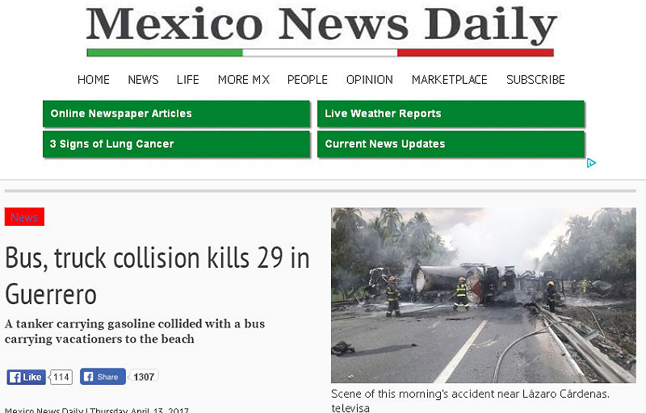This screenshot has height=413, width=646.
Task: Click the AdChoices triangle icon
Action: tap(591, 163)
